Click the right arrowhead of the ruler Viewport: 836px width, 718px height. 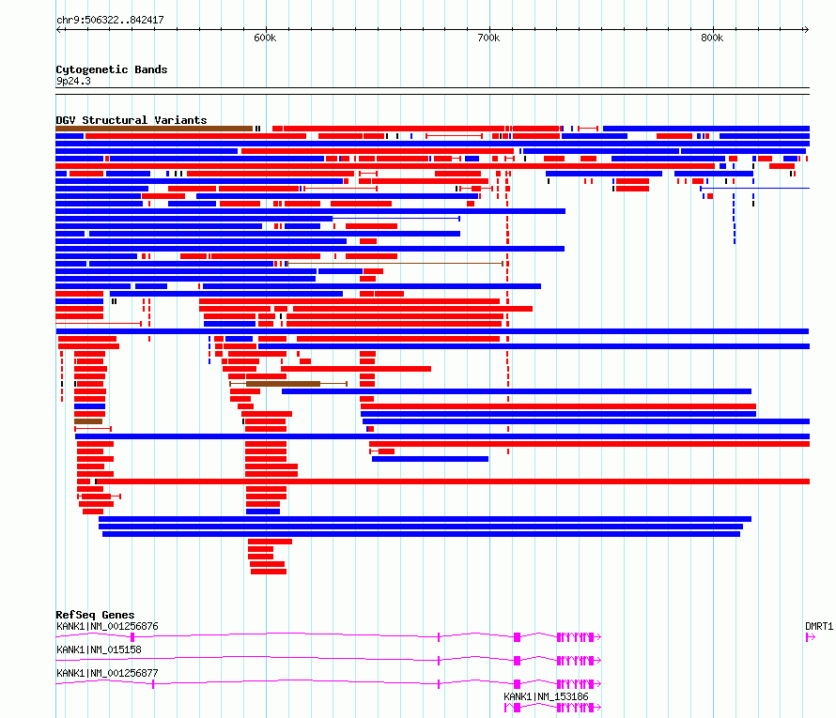tap(806, 30)
